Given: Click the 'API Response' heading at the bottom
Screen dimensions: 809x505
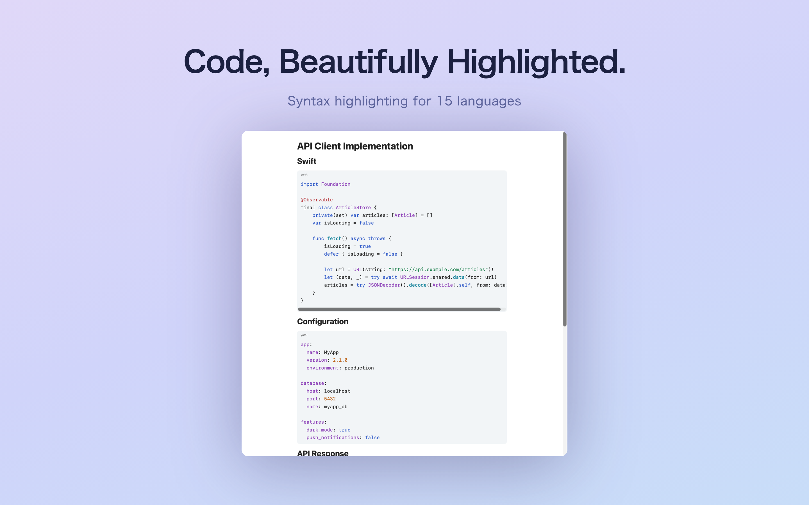Looking at the screenshot, I should [322, 453].
